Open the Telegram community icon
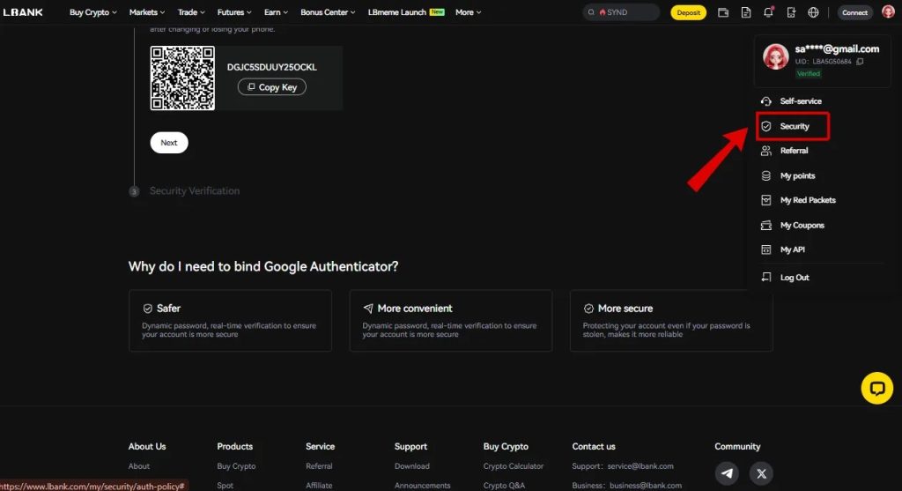 point(727,473)
